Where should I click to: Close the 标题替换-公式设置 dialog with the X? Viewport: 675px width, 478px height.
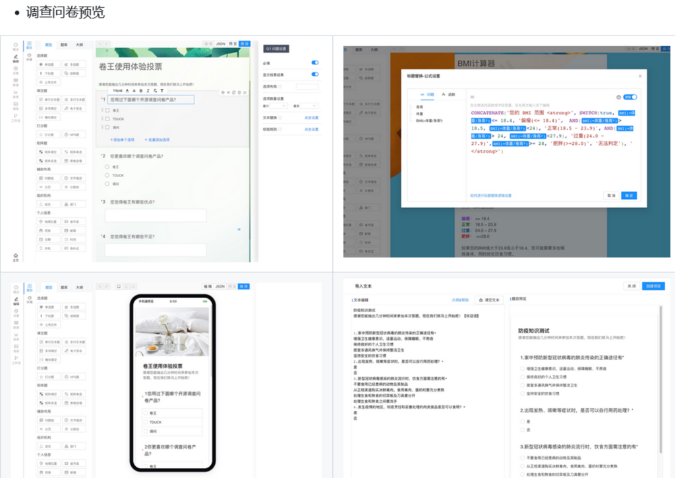pos(639,76)
